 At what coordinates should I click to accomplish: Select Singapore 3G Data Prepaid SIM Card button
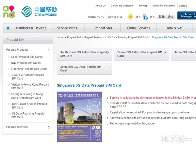[84, 69]
